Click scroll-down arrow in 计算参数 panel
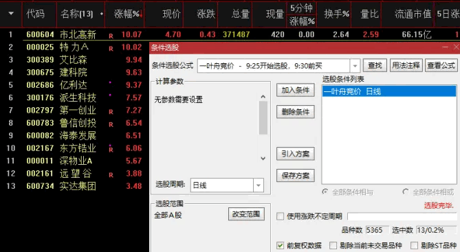The height and width of the screenshot is (252, 460). point(263,158)
